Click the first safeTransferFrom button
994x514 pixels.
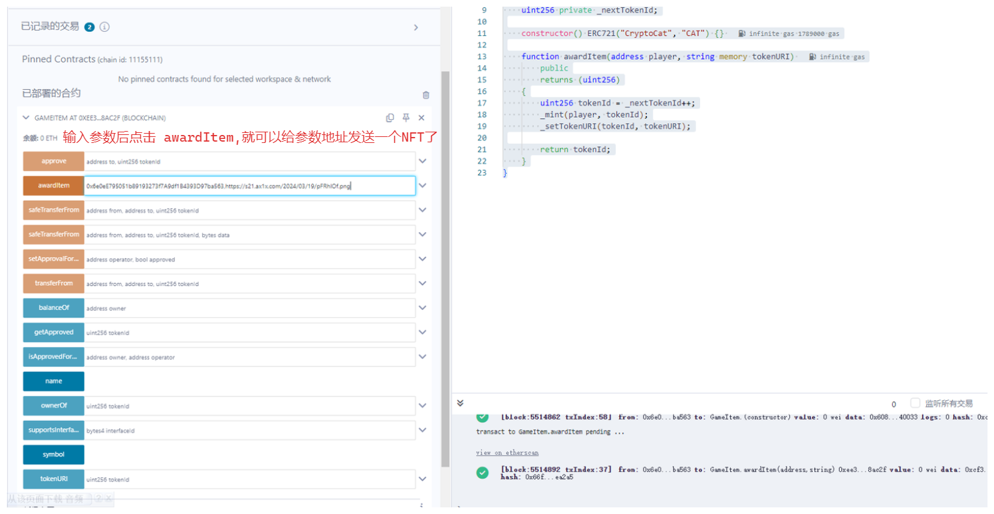(54, 210)
